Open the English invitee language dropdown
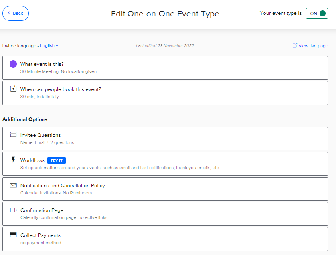 click(x=49, y=45)
